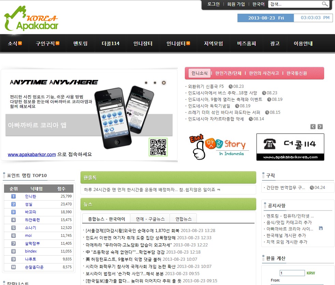The image size is (335, 285).
Task: Click the clock icon beside 간단한 번역업무
Action: click(312, 188)
